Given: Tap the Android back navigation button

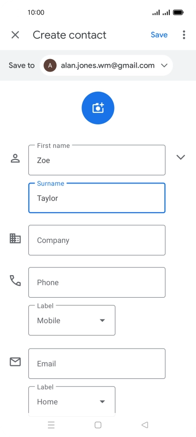Looking at the screenshot, I should [145, 425].
